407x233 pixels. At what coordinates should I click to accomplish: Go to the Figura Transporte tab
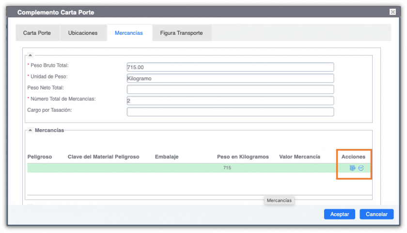click(x=181, y=33)
